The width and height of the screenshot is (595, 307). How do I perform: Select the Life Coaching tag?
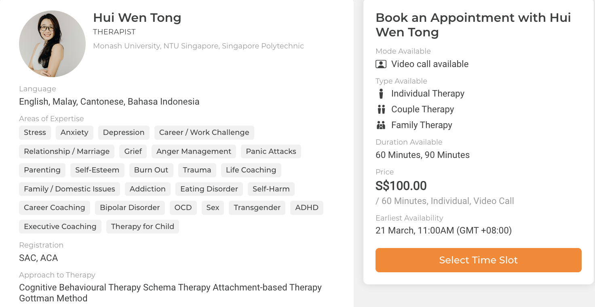click(251, 170)
